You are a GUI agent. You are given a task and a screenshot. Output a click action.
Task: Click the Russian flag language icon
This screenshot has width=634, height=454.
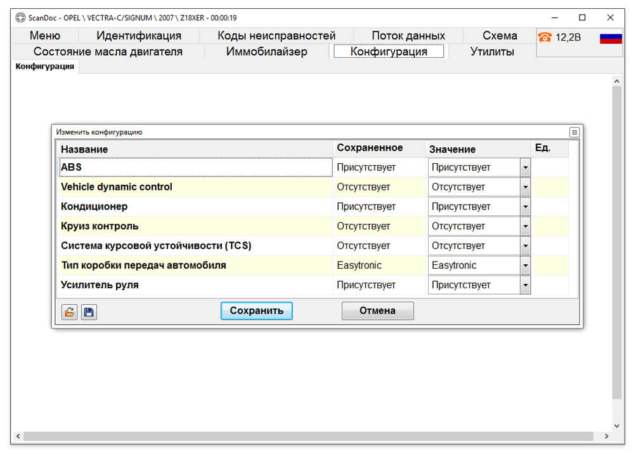(x=611, y=38)
